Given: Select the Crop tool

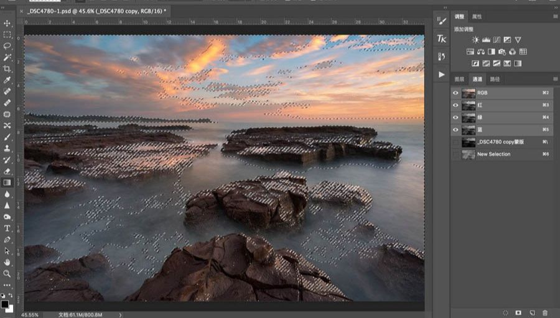Looking at the screenshot, I should pos(7,69).
